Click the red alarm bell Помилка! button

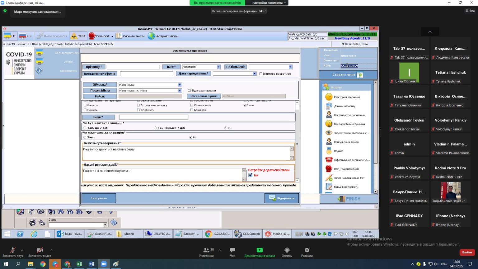click(x=99, y=36)
